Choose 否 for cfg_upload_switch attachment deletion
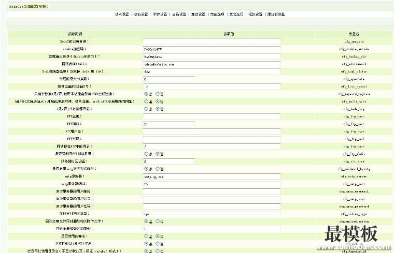This screenshot has height=253, width=394. click(157, 221)
